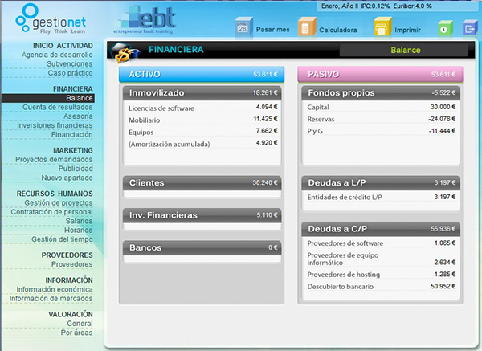Image resolution: width=482 pixels, height=351 pixels.
Task: Click the Imprimir label
Action: tap(407, 30)
